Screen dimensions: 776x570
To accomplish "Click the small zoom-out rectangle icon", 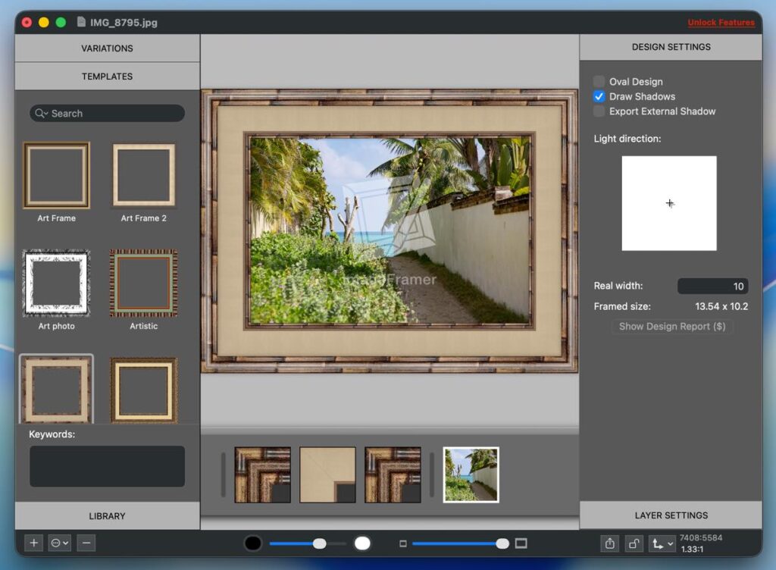I will (403, 543).
